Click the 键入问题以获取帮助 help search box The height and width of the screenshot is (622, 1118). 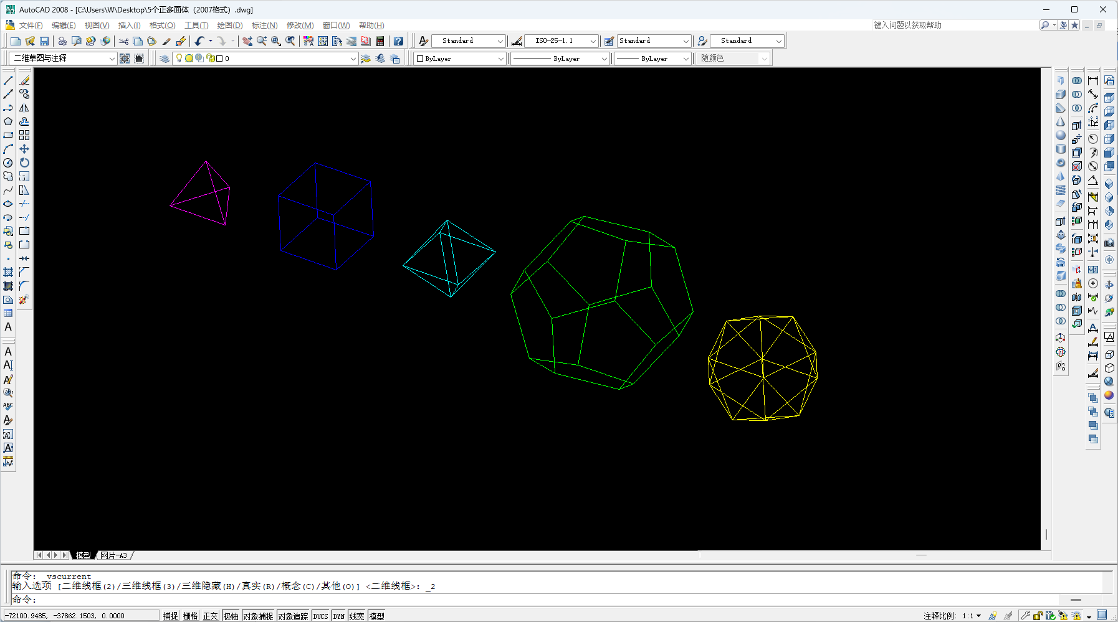(955, 25)
